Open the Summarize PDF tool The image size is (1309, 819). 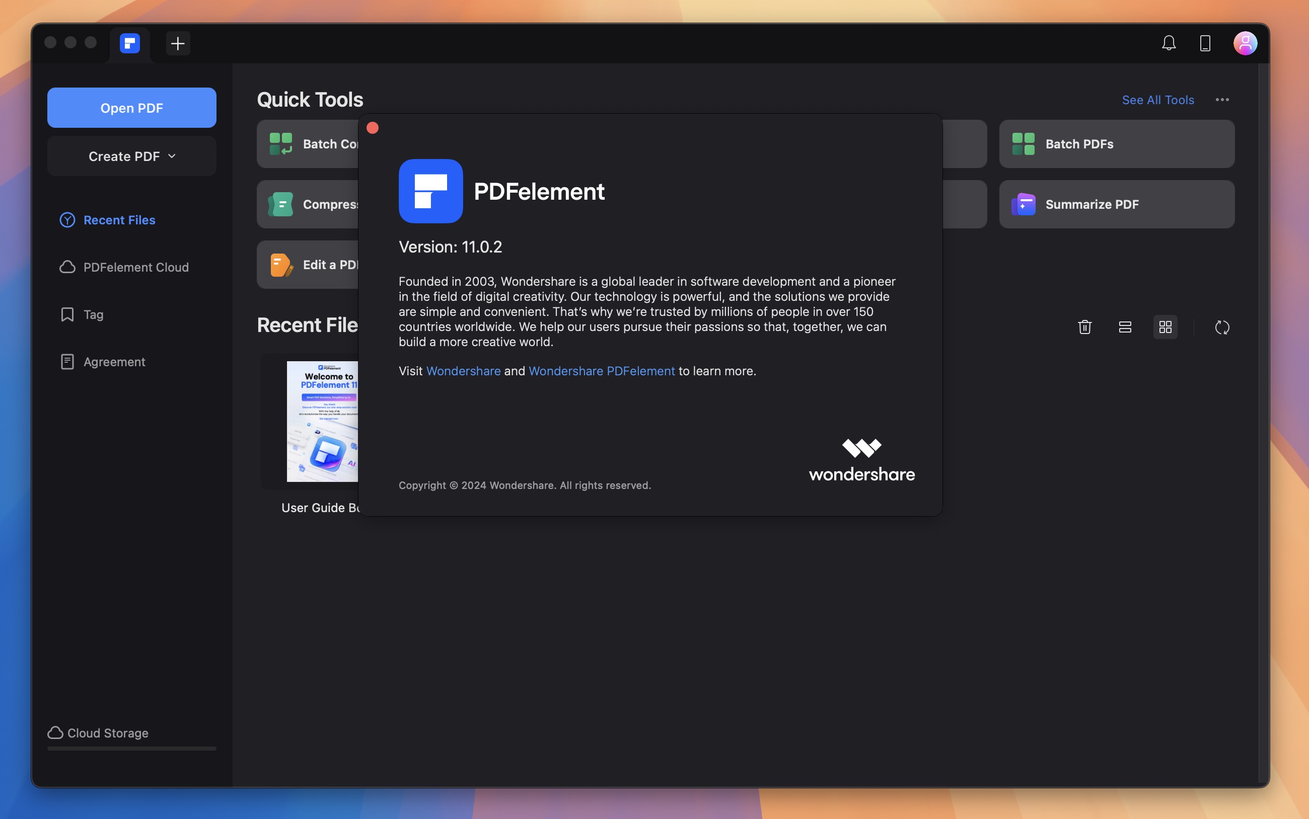coord(1117,204)
